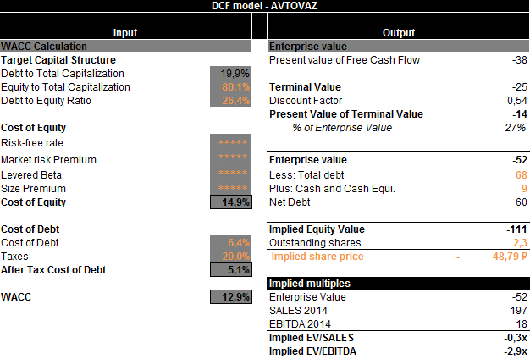The width and height of the screenshot is (530, 359).
Task: Select the Levered Beta input cell
Action: pos(230,174)
